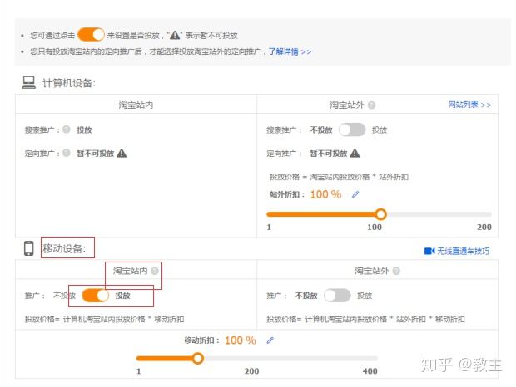Enable the 搜索推广 toggle under computer 淘宝站外
The width and height of the screenshot is (516, 387).
click(x=352, y=130)
